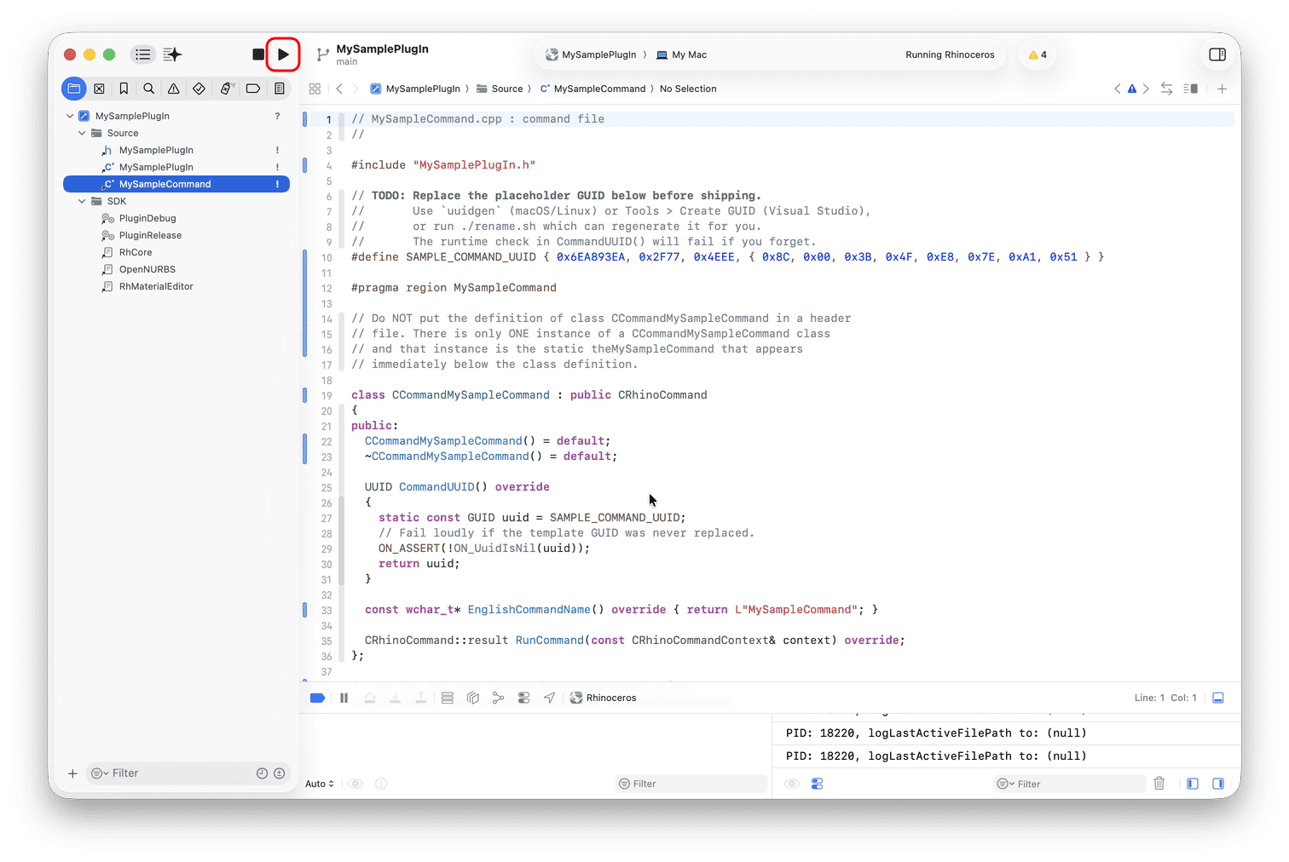Clear console with the trash icon

1159,784
